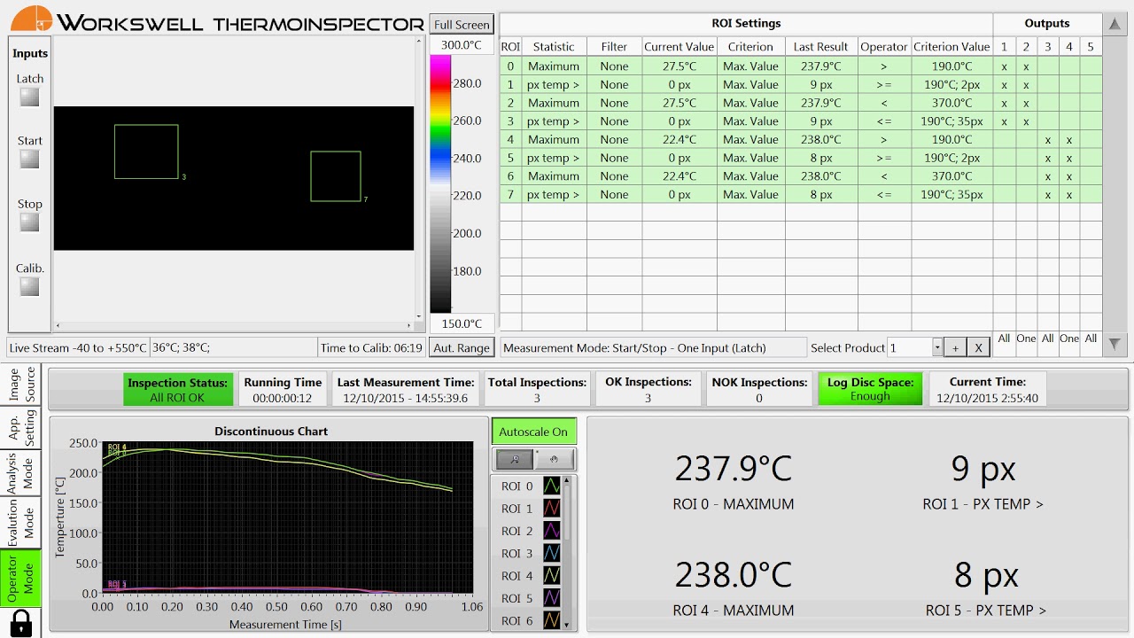Image resolution: width=1134 pixels, height=638 pixels.
Task: Click the 150.0°C lower palette limit field
Action: point(462,324)
